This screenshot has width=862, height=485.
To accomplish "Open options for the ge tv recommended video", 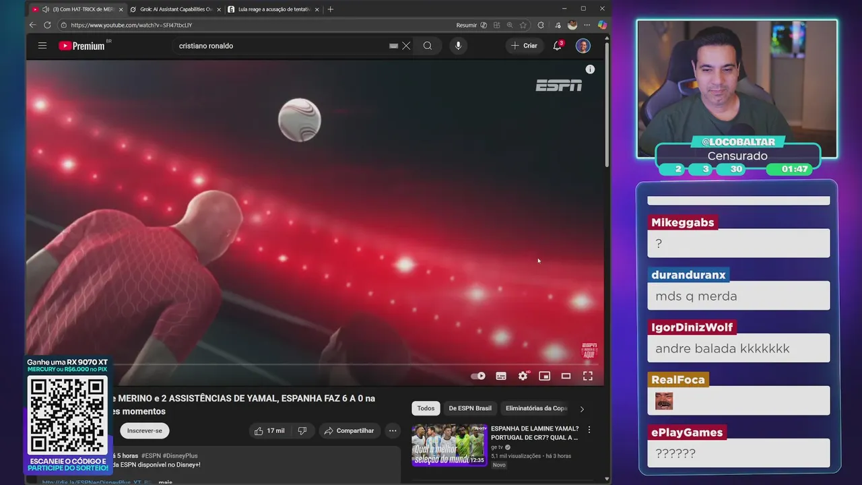I will tap(589, 429).
